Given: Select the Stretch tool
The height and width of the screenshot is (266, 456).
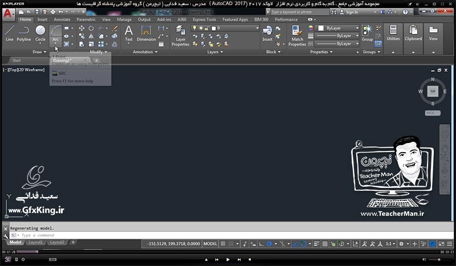Looking at the screenshot, I should (x=82, y=44).
